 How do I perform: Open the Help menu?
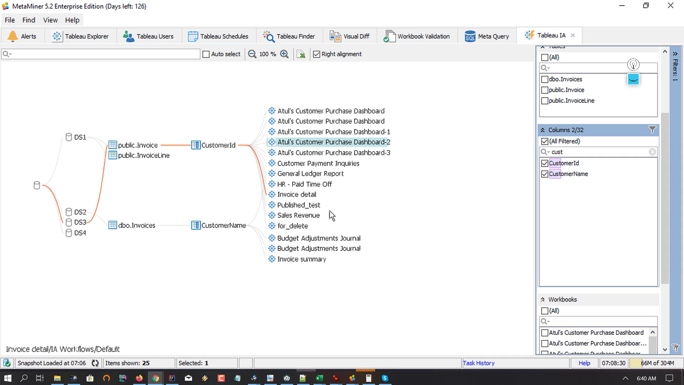click(72, 20)
